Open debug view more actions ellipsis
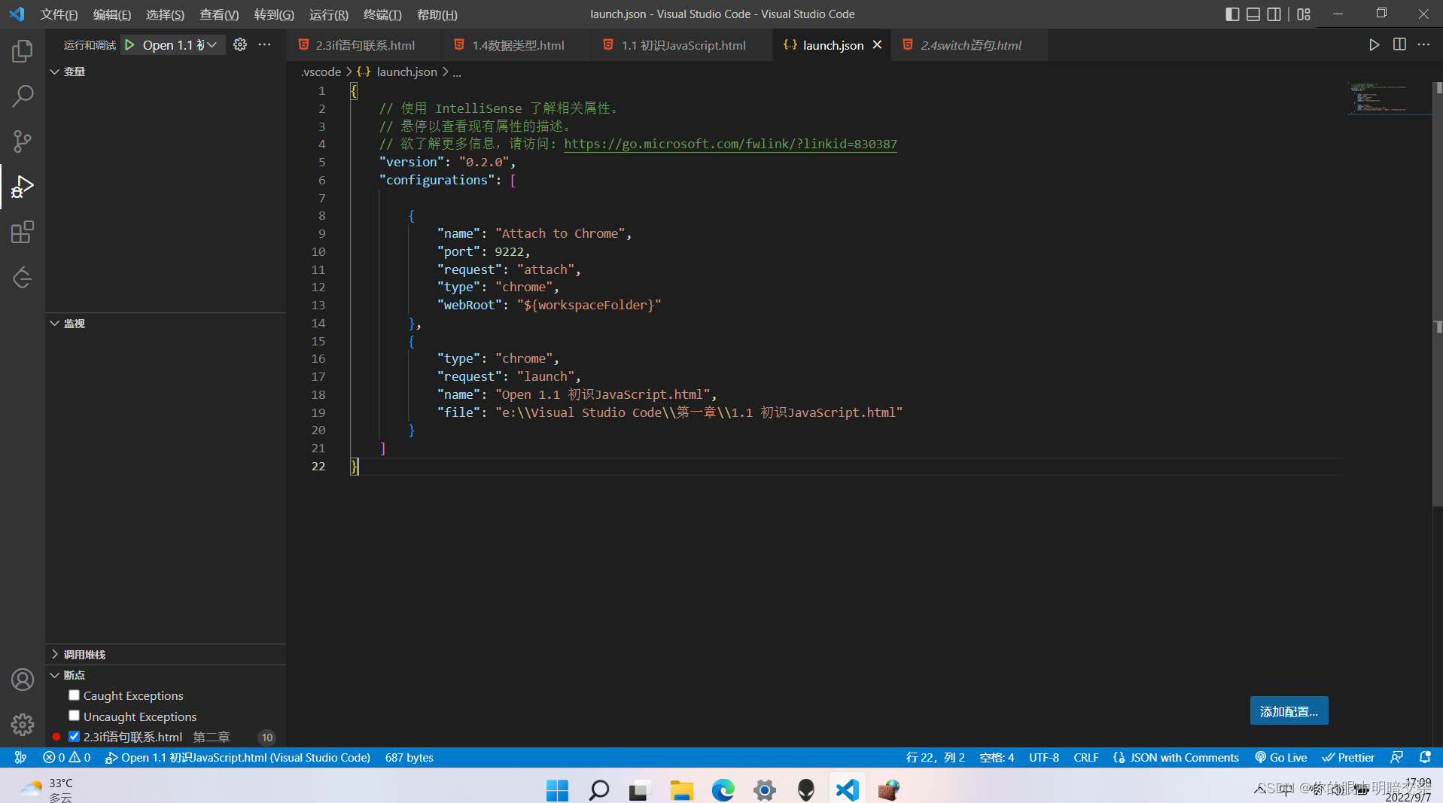1443x803 pixels. tap(264, 45)
